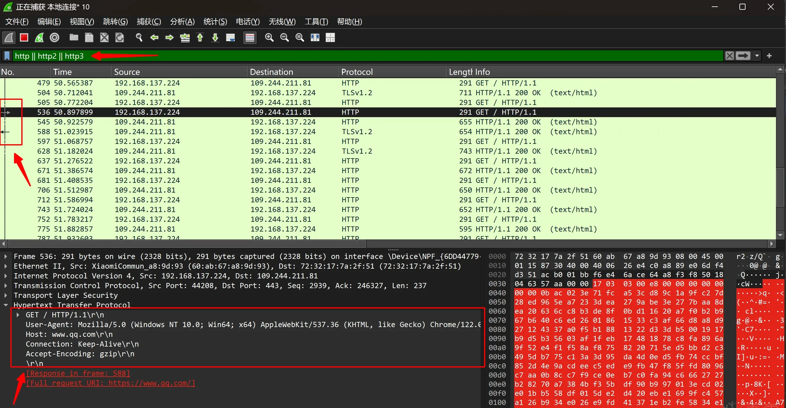Reload the capture file icon
This screenshot has height=408, width=786.
pyautogui.click(x=120, y=37)
